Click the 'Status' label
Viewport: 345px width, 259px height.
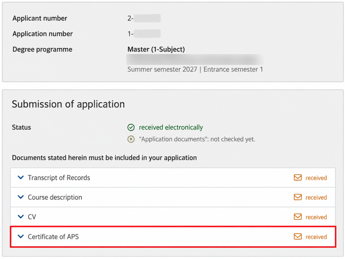tap(21, 127)
